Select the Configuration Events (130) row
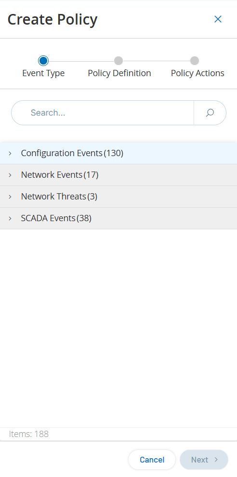Screen dimensions: 237x477 pos(118,153)
